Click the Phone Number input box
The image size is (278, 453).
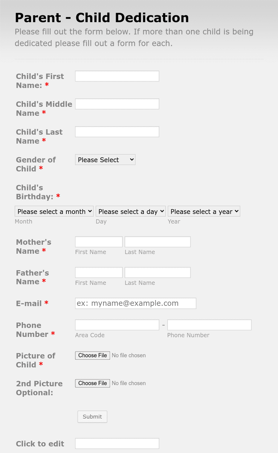[x=209, y=325]
